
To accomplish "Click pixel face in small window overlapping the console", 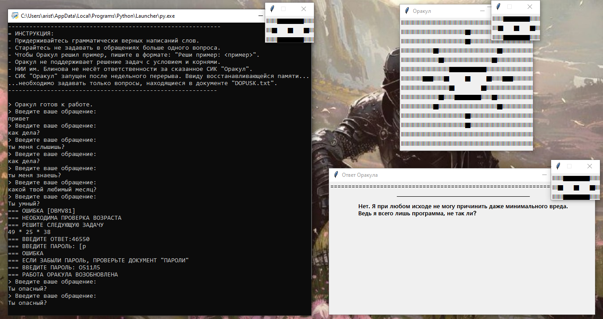I will pyautogui.click(x=290, y=30).
